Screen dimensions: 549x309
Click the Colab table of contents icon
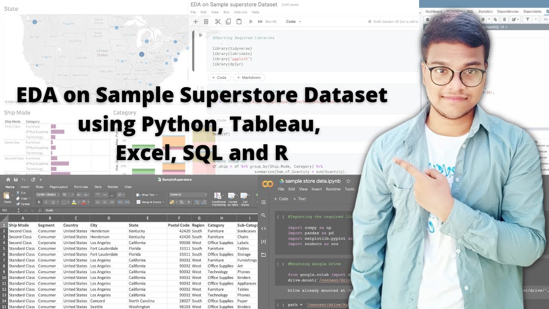point(263,202)
